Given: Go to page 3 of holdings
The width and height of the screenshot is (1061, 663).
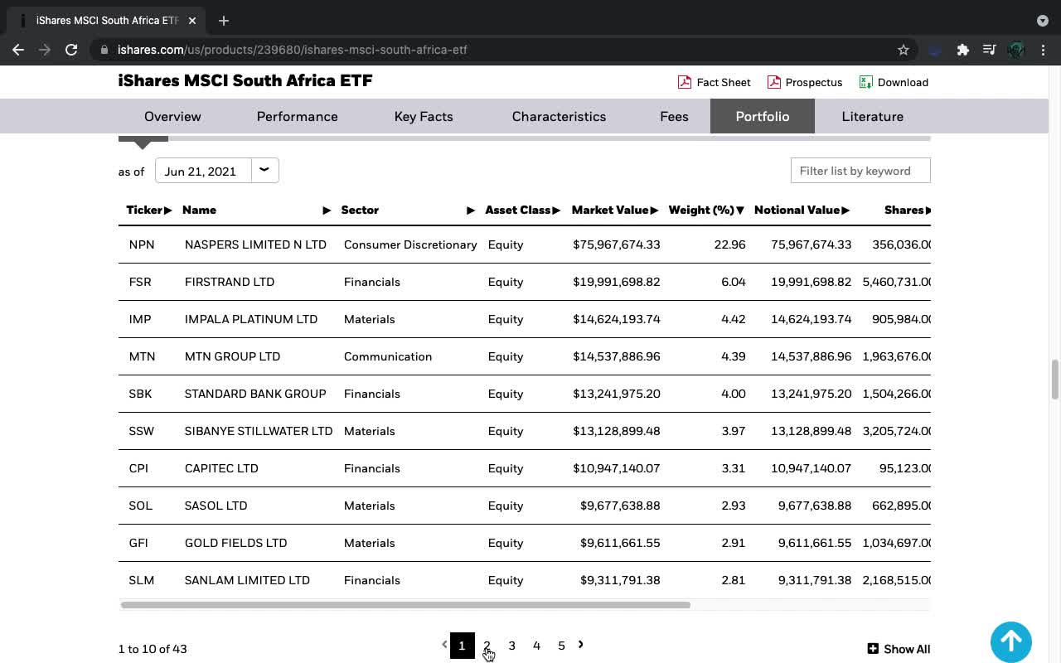Looking at the screenshot, I should coord(511,646).
